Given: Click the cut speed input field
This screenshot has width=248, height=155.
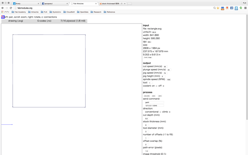Looking at the screenshot, I should click(x=165, y=67).
